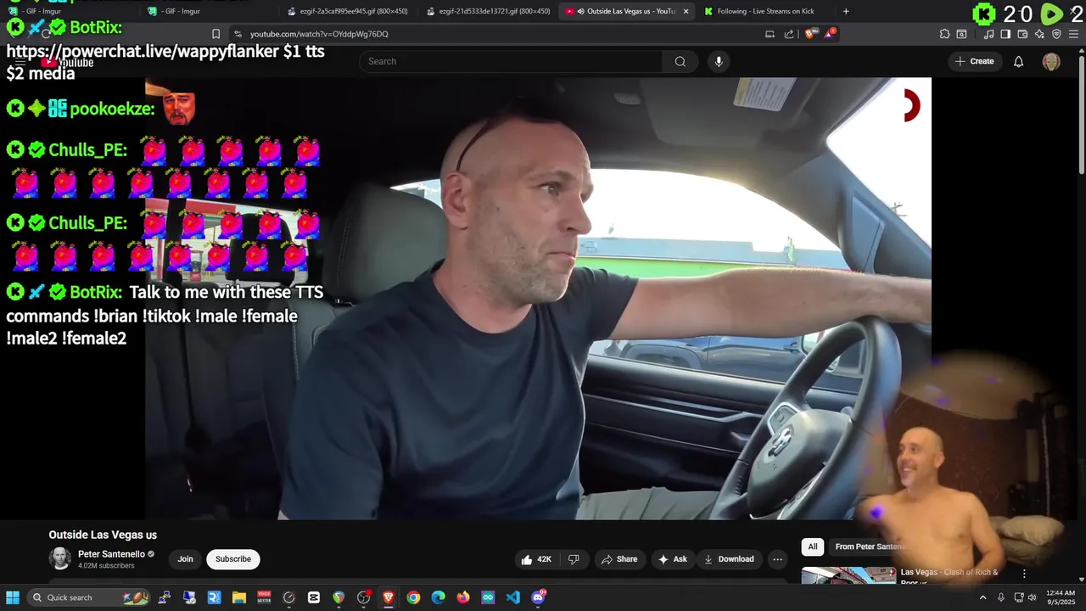The width and height of the screenshot is (1086, 611).
Task: Open Visual Studio Code from the taskbar
Action: pos(512,597)
